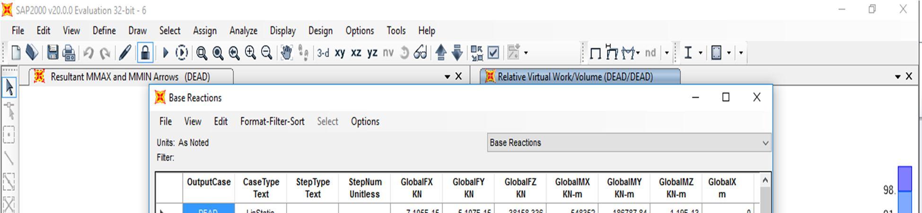Move up in the list with the up arrow
This screenshot has height=213, width=922.
coord(440,52)
